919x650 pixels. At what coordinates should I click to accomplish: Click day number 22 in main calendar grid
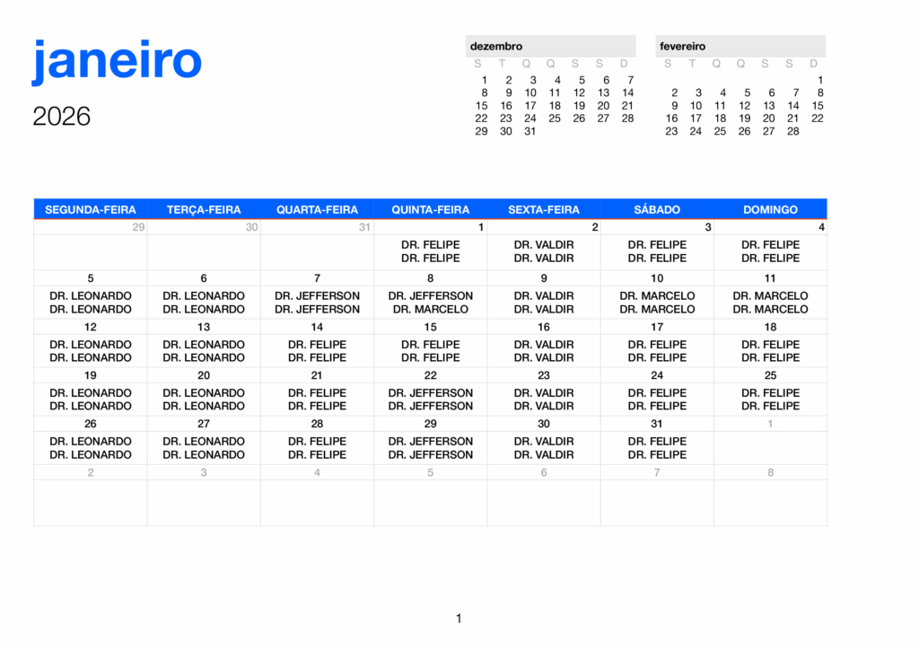431,375
